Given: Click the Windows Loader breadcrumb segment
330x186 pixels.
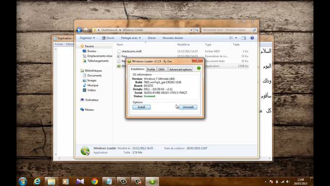Looking at the screenshot, I should 133,30.
